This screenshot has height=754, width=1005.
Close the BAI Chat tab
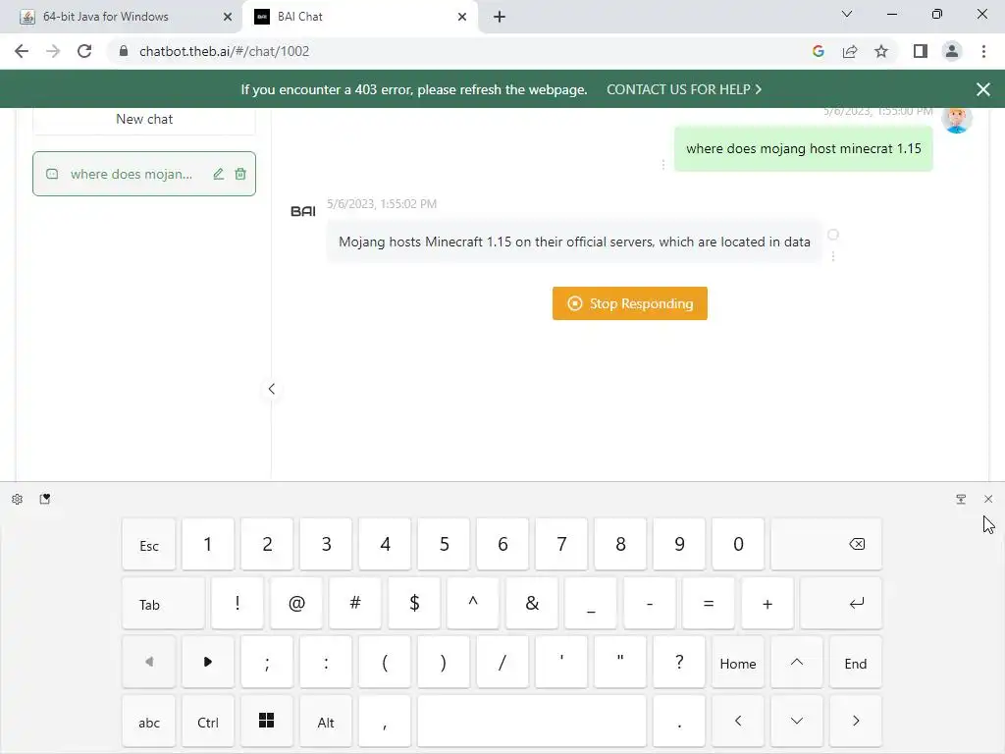tap(462, 17)
